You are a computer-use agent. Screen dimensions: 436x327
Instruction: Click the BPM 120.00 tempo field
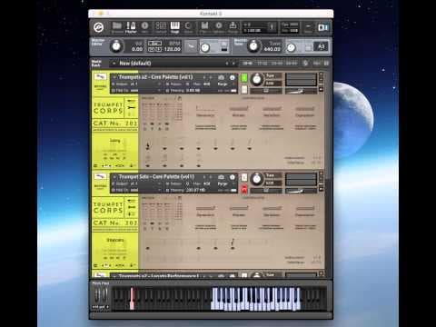[x=173, y=49]
